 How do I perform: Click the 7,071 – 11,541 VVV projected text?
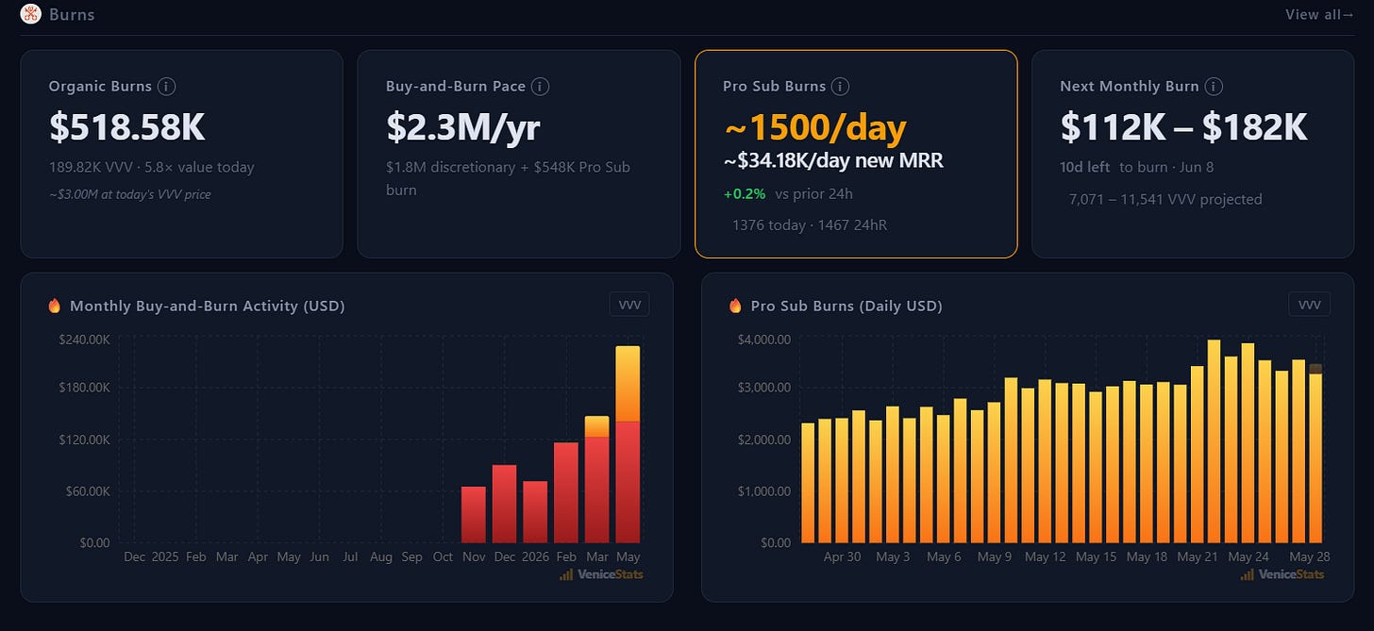tap(1165, 199)
